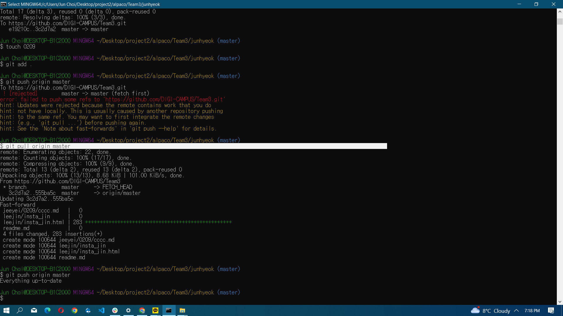Open VS Code from the taskbar
The width and height of the screenshot is (563, 316).
[x=101, y=310]
